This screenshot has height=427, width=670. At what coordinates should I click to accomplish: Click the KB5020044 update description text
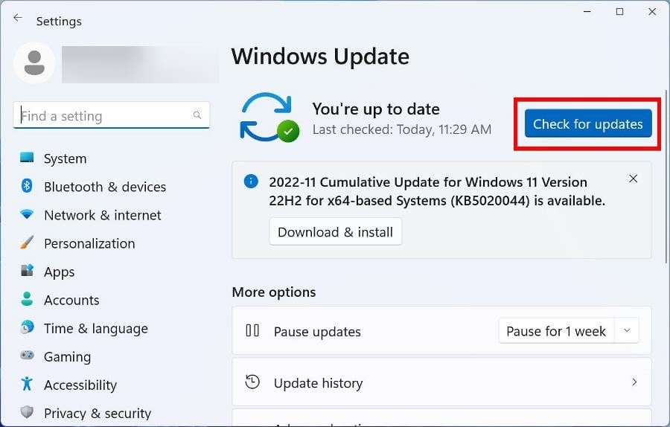(437, 191)
